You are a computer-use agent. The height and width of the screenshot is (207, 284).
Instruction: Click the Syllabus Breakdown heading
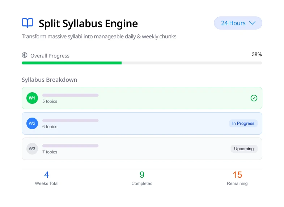49,80
